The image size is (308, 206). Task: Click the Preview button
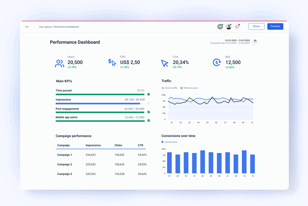(x=275, y=26)
